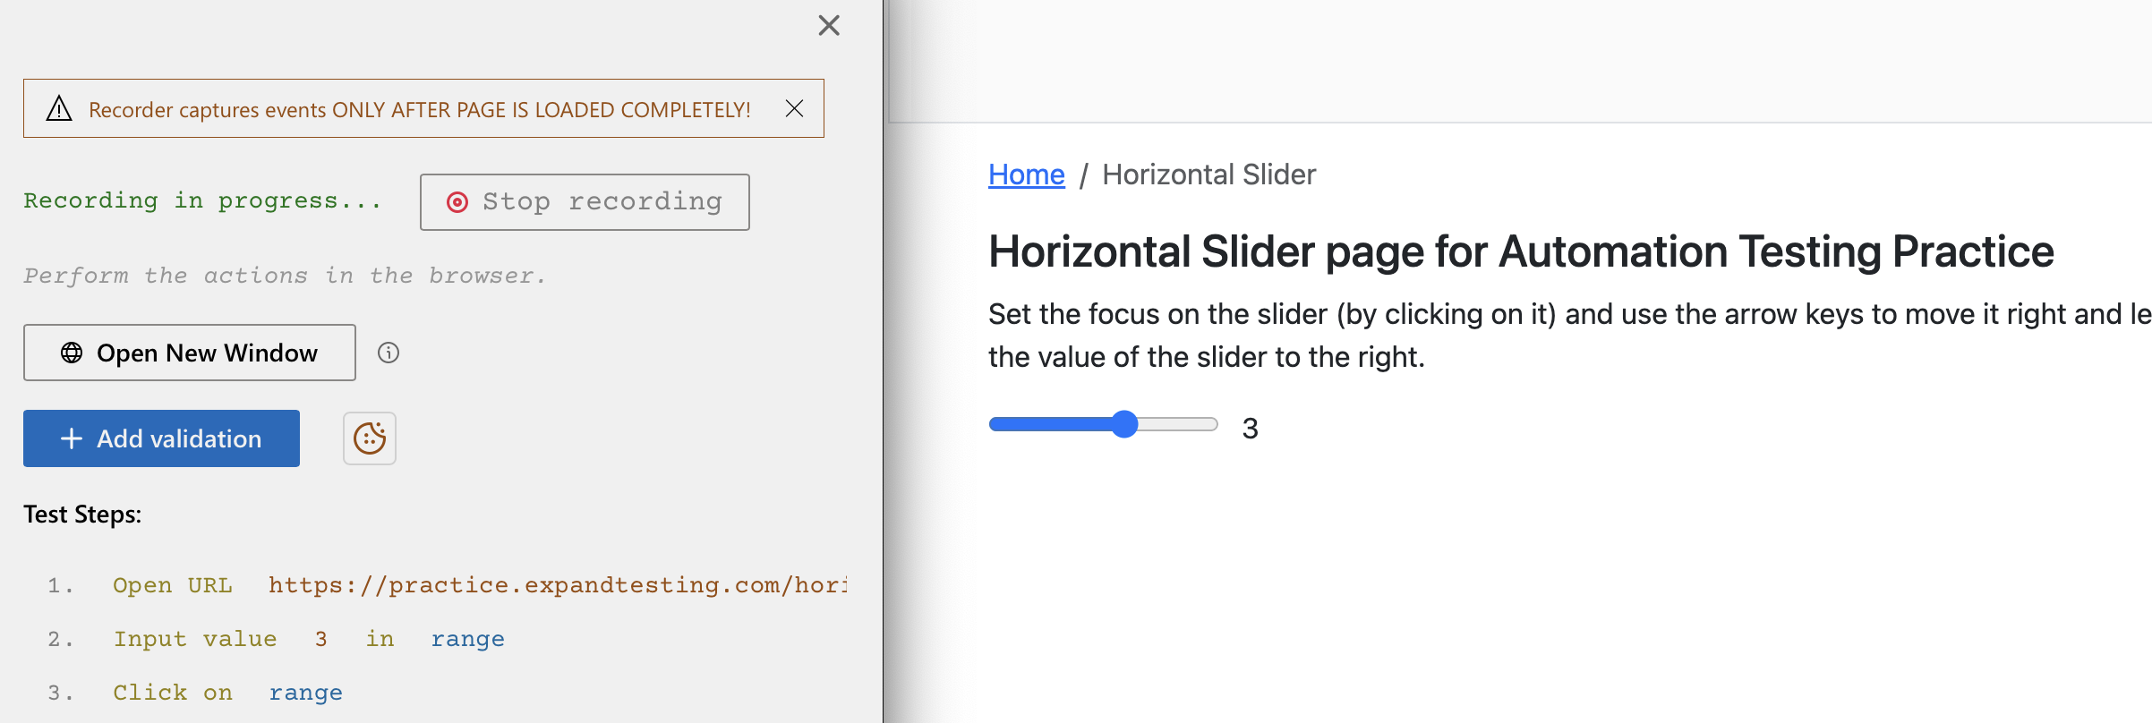The width and height of the screenshot is (2152, 723).
Task: Click the warning triangle in the alert banner
Action: 58,108
